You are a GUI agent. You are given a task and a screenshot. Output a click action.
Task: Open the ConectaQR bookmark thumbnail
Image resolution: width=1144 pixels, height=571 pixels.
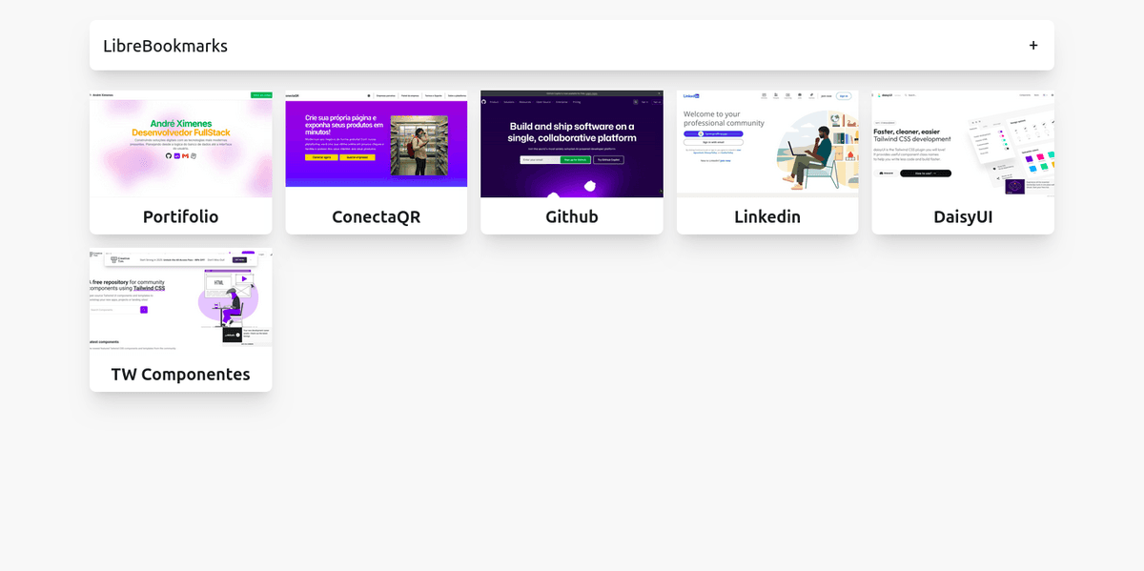pos(377,144)
